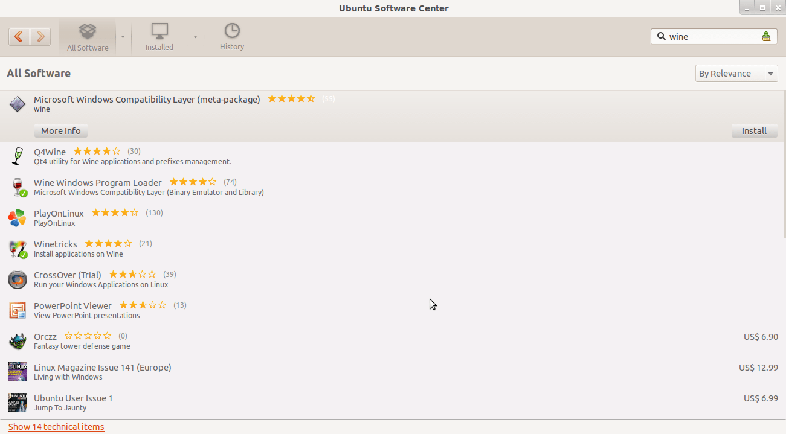786x434 pixels.
Task: Click the Q4Wine star rating
Action: coord(97,152)
